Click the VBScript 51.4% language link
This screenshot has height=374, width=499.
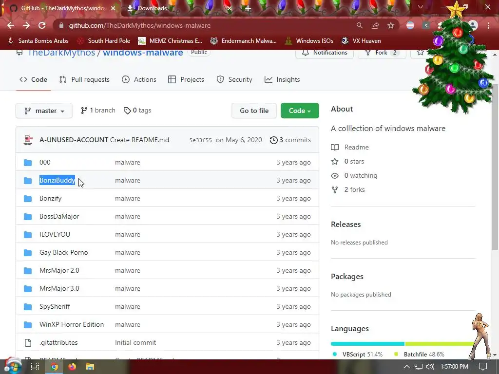click(x=357, y=355)
